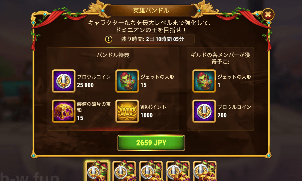Viewport: 302px width, 181px height.
Task: Tap the Brawl Coin 25 000 icon
Action: coord(63,81)
